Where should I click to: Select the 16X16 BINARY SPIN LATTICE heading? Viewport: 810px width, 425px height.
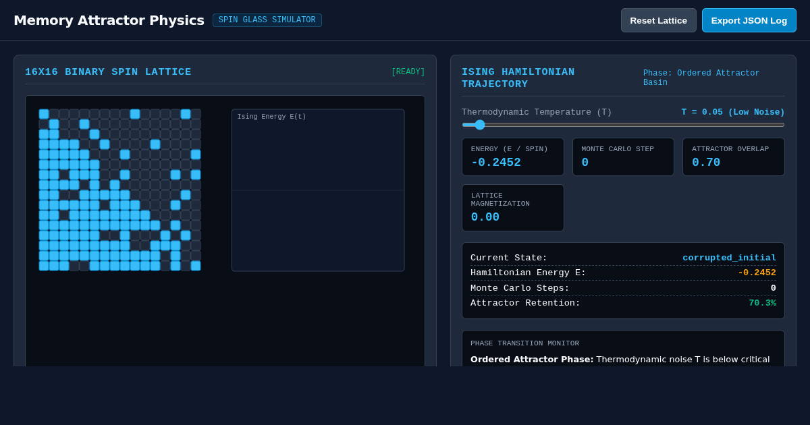pos(108,72)
